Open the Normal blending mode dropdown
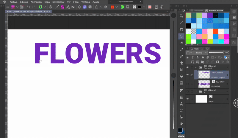This screenshot has width=238, height=138. [200, 53]
